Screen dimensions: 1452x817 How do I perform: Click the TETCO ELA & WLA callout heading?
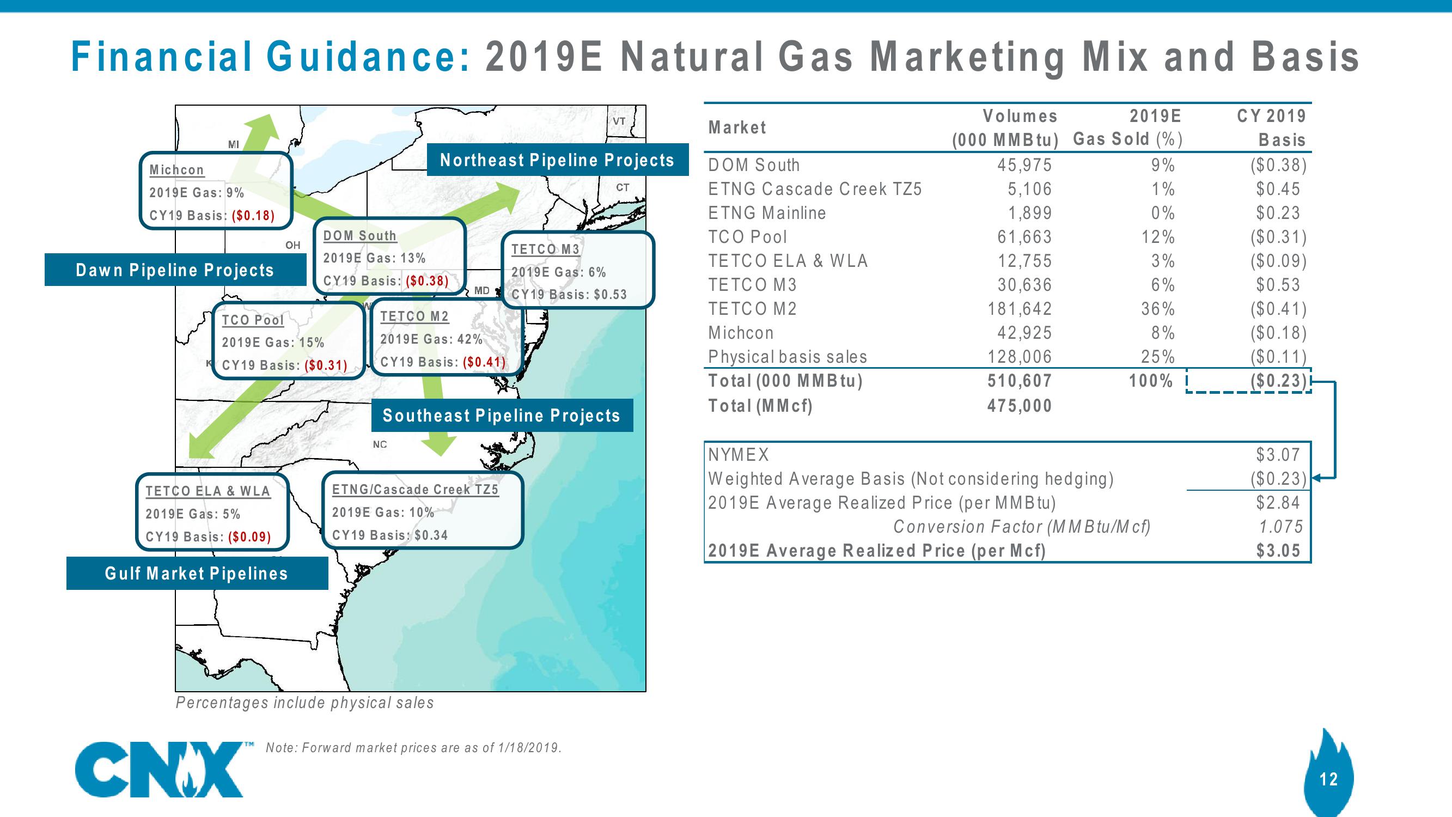208,491
